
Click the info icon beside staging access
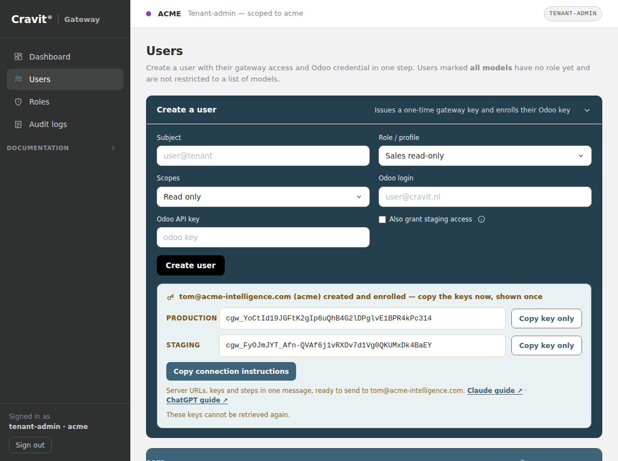(x=481, y=219)
